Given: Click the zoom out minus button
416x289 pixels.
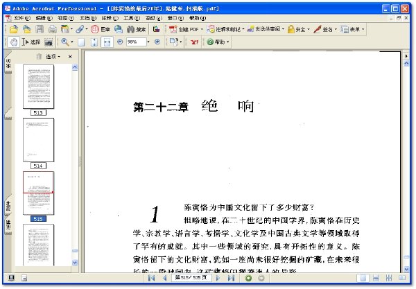Looking at the screenshot, I should pyautogui.click(x=120, y=42).
